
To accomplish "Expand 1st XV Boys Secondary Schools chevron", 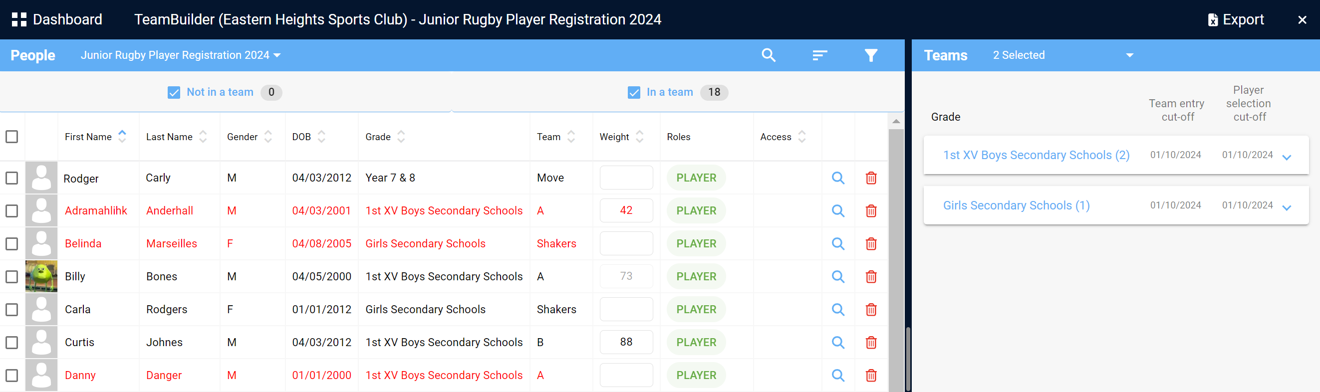I will 1286,157.
